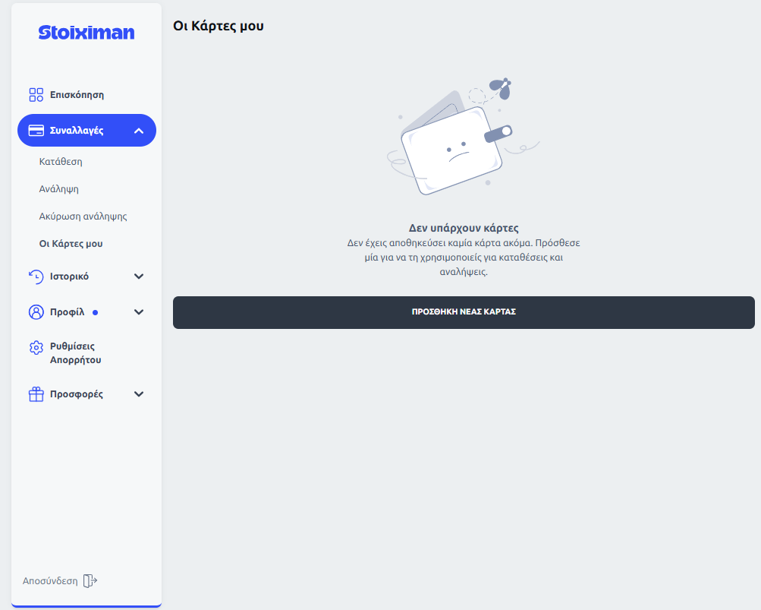This screenshot has height=610, width=761.
Task: Select Οι Κάρτες μου submenu item
Action: 71,244
